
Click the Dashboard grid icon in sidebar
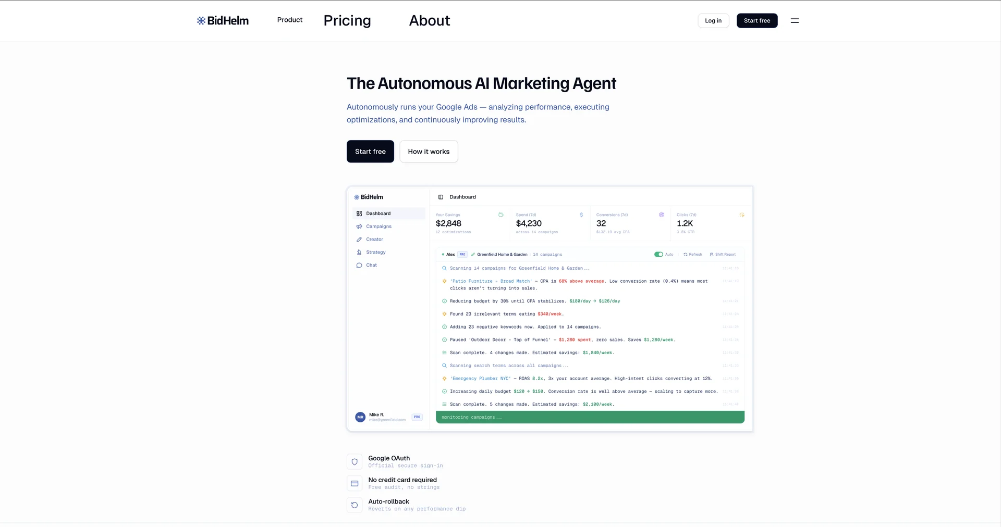[359, 214]
